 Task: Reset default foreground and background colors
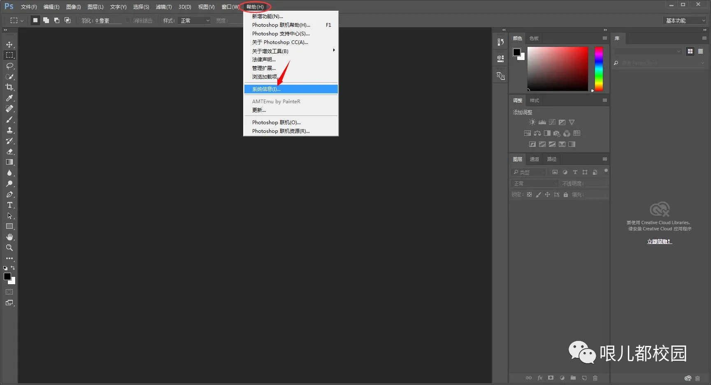[5, 268]
